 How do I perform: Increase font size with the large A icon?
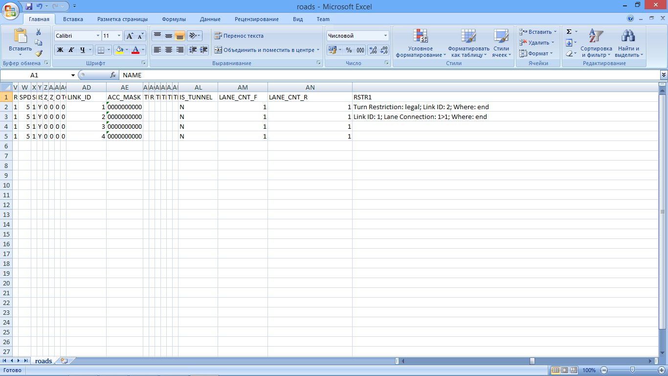click(x=130, y=36)
